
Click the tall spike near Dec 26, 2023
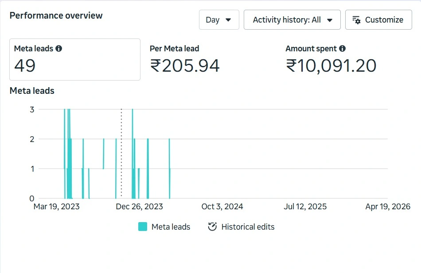point(133,154)
